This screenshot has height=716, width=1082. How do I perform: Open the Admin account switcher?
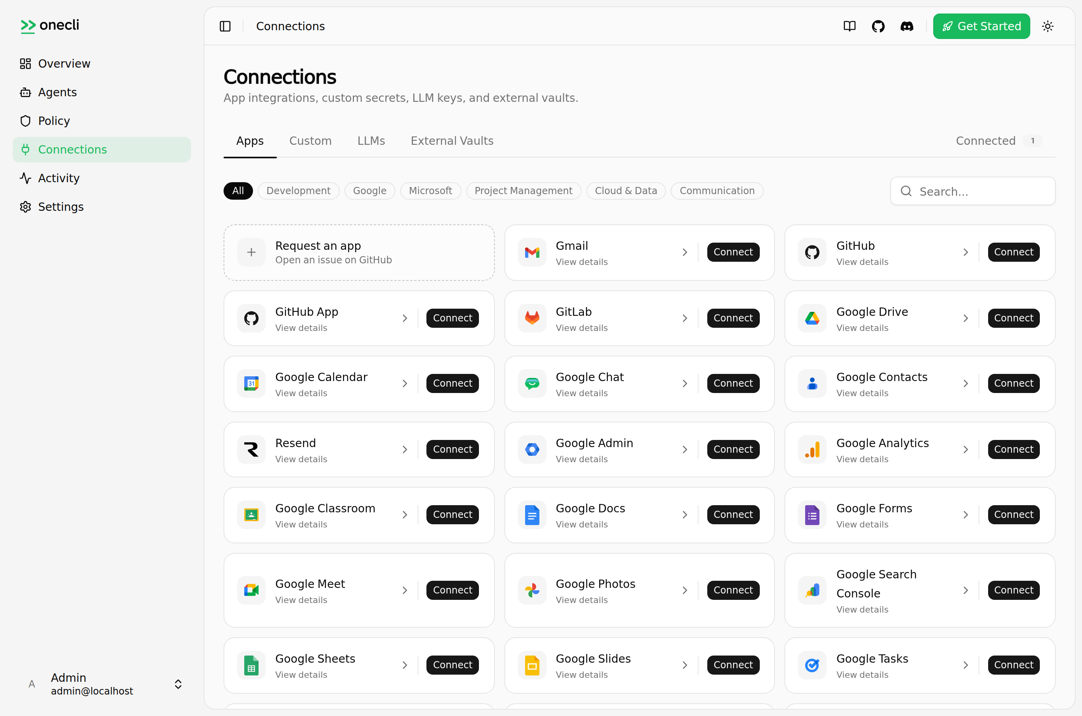102,684
